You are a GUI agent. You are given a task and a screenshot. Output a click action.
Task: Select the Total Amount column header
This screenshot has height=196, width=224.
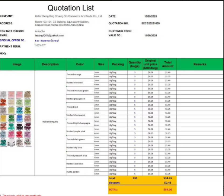click(x=167, y=64)
